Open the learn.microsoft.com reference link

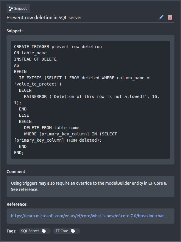click(90, 216)
